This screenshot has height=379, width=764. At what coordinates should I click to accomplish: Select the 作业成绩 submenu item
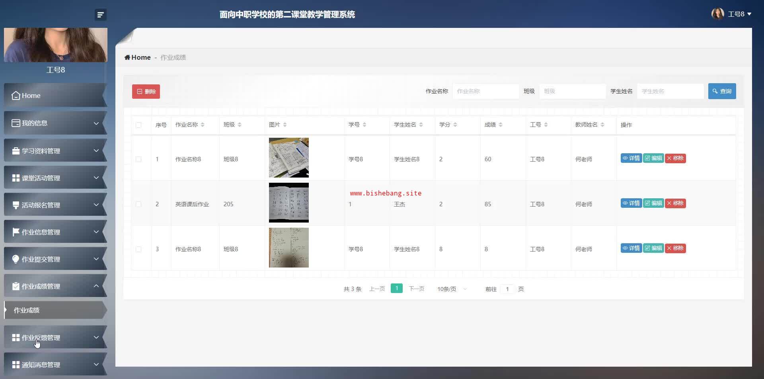click(x=55, y=310)
